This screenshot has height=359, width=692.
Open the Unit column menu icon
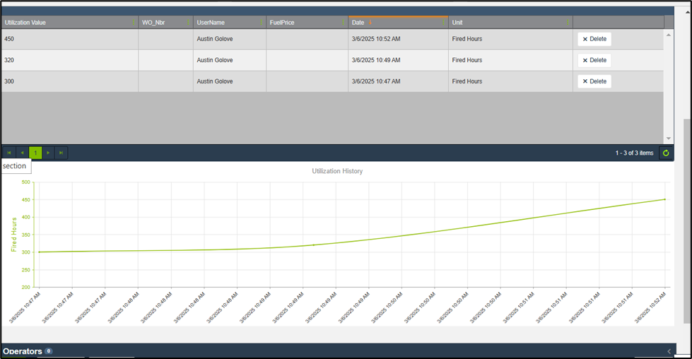(568, 23)
